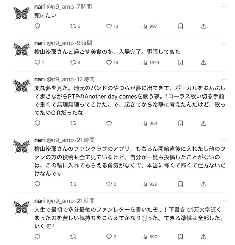Open more options on the 12時間 tweet
The height and width of the screenshot is (245, 235).
(x=224, y=79)
